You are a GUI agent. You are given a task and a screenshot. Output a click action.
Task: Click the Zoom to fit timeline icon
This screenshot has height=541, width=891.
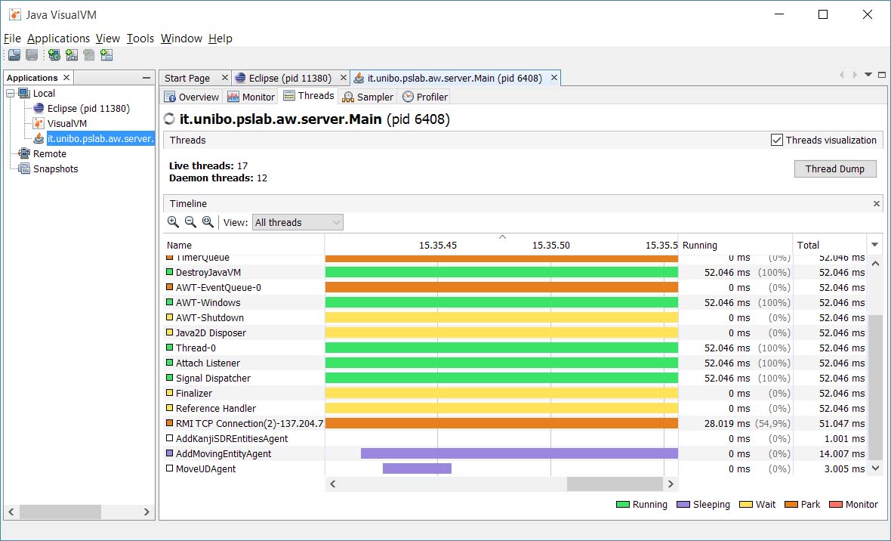pos(208,222)
